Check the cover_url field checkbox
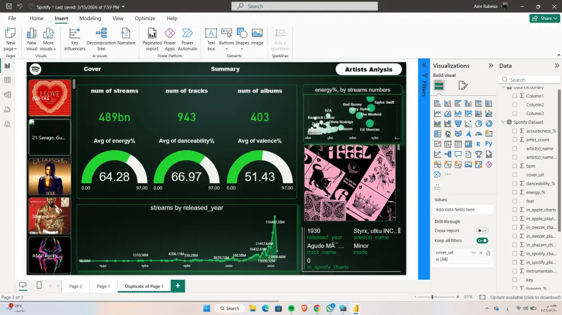 (515, 175)
